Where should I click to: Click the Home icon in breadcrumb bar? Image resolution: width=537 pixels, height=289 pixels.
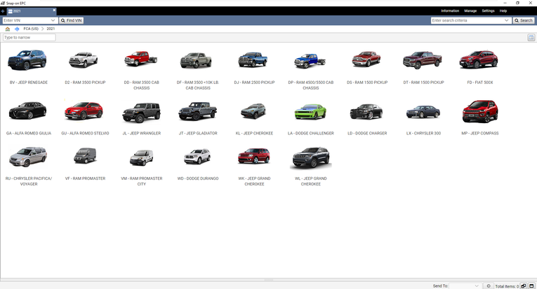[x=7, y=29]
